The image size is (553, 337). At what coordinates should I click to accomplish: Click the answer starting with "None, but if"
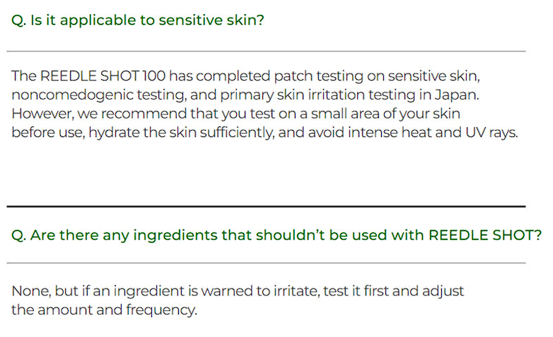click(x=238, y=300)
